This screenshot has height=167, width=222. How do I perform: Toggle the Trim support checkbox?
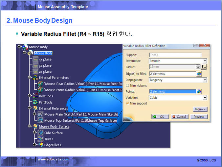(127, 103)
